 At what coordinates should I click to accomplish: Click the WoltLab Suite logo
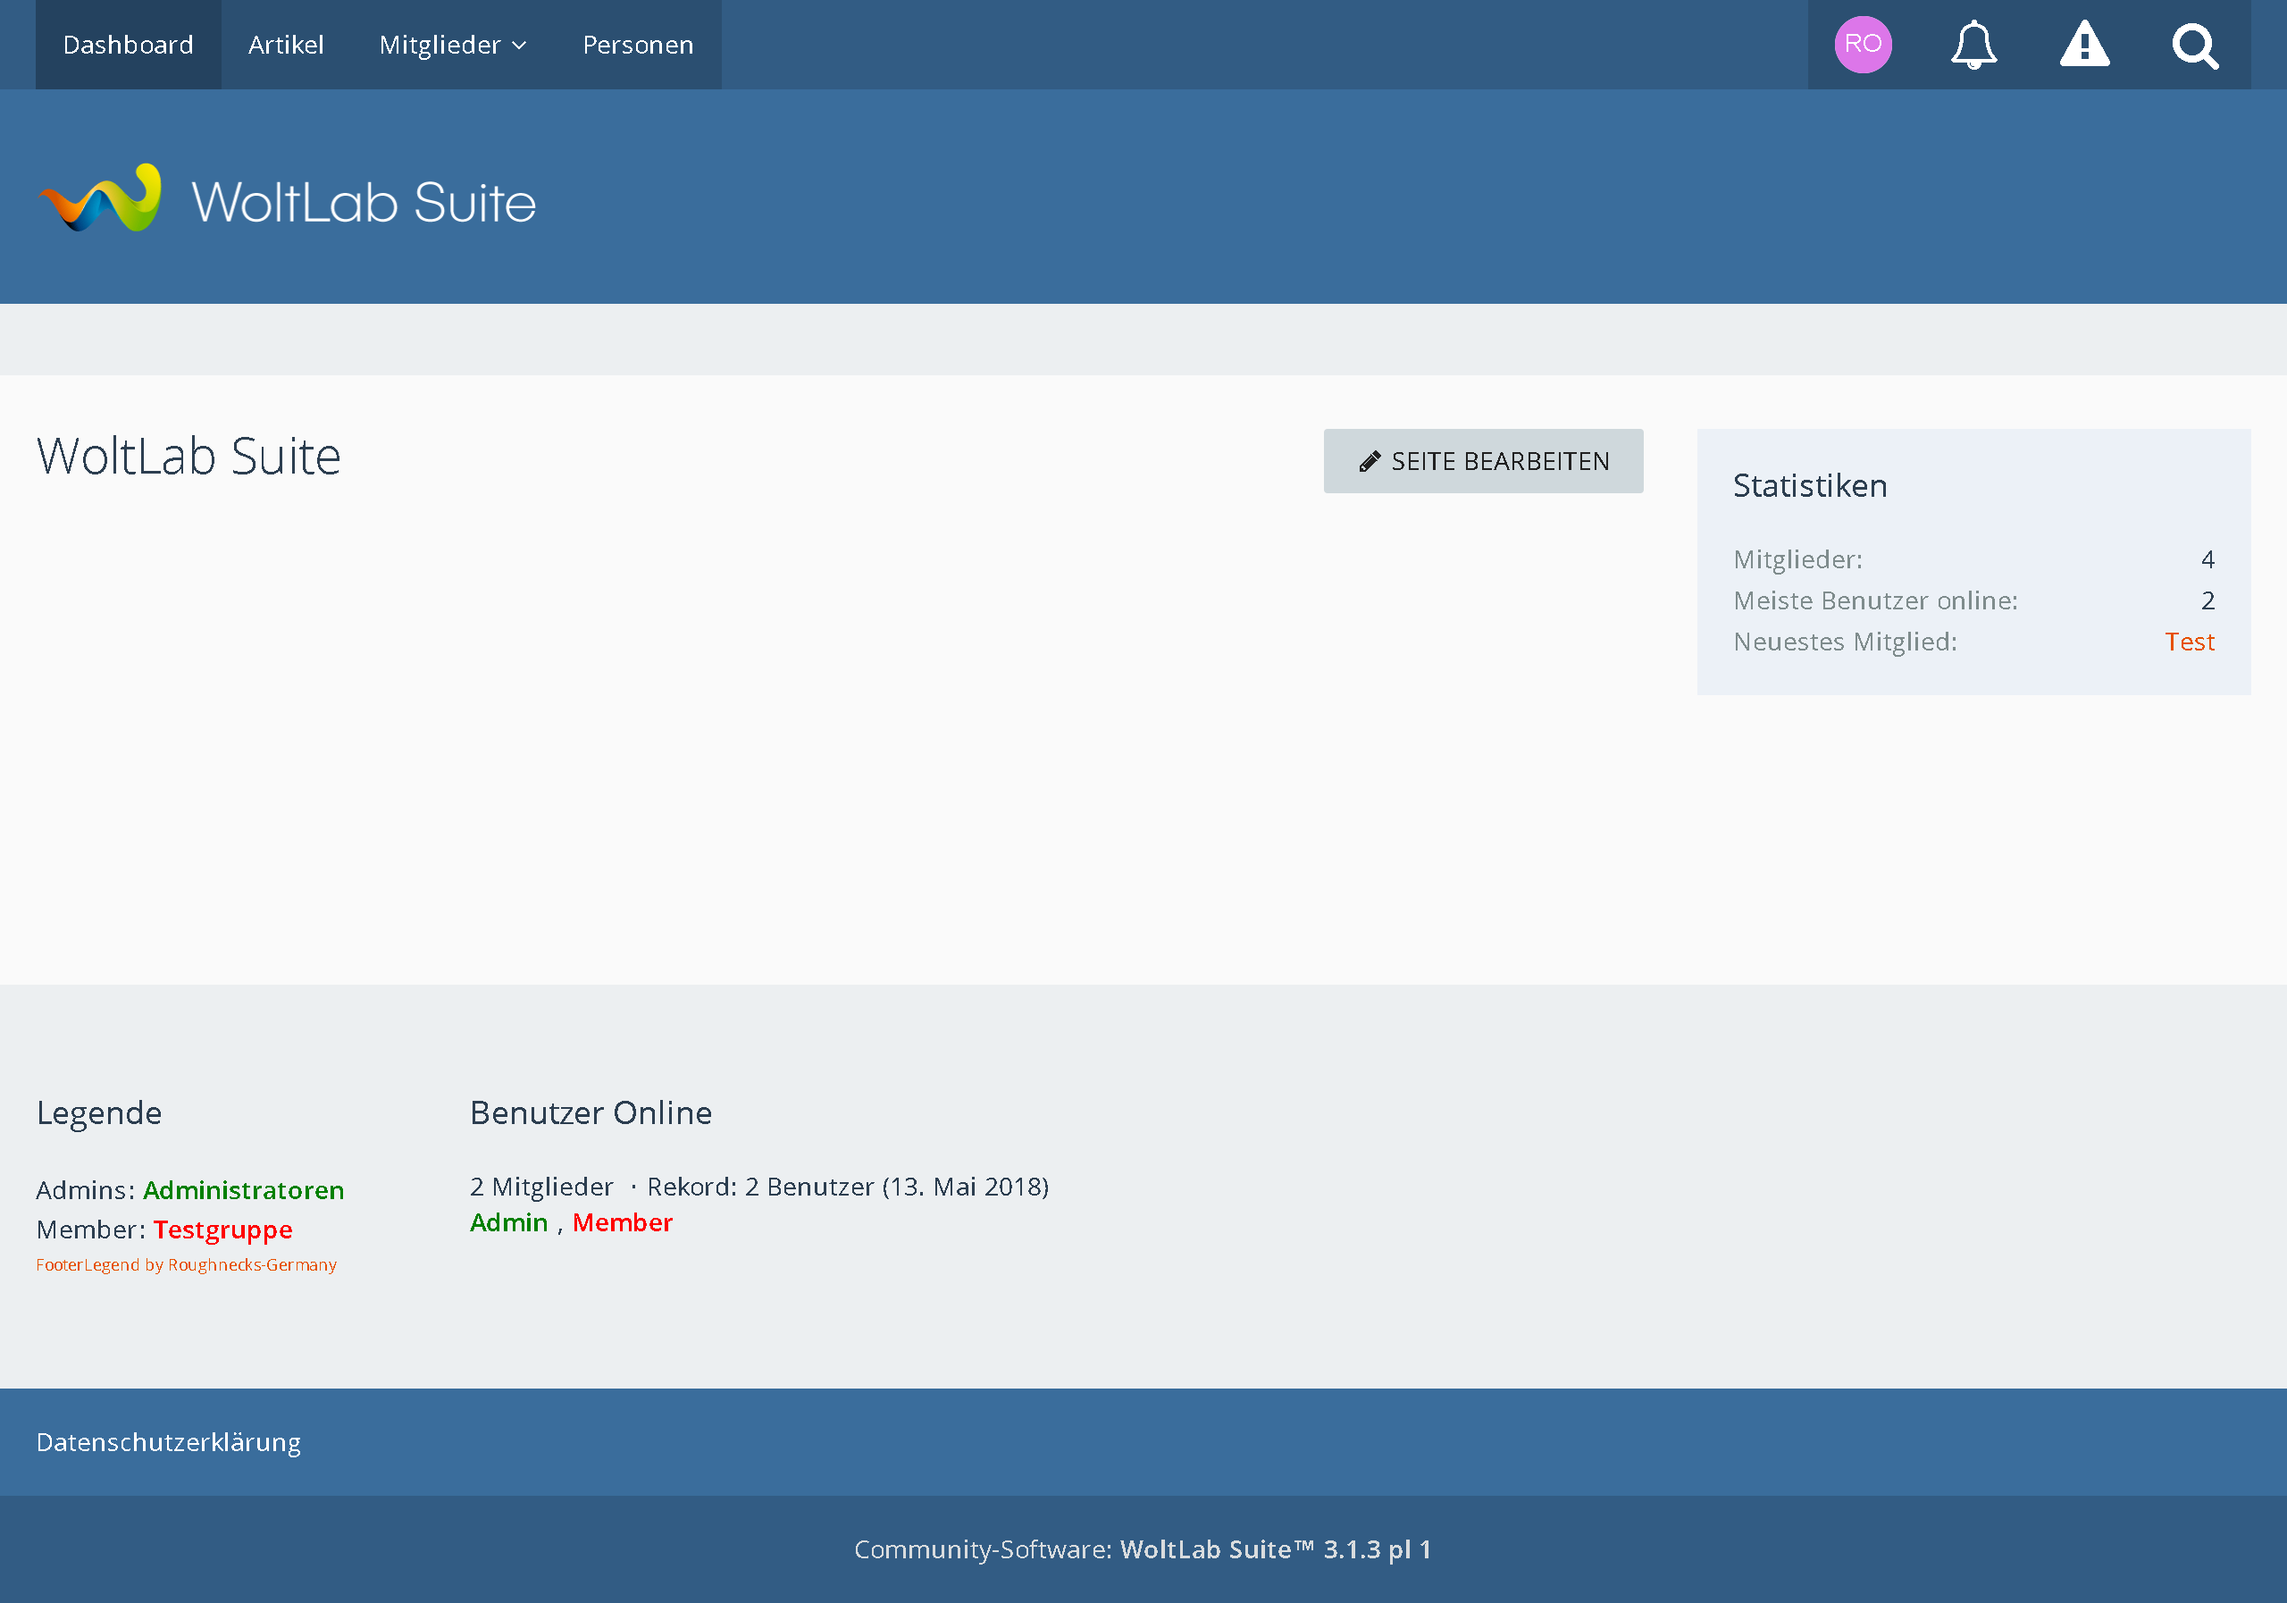[287, 198]
